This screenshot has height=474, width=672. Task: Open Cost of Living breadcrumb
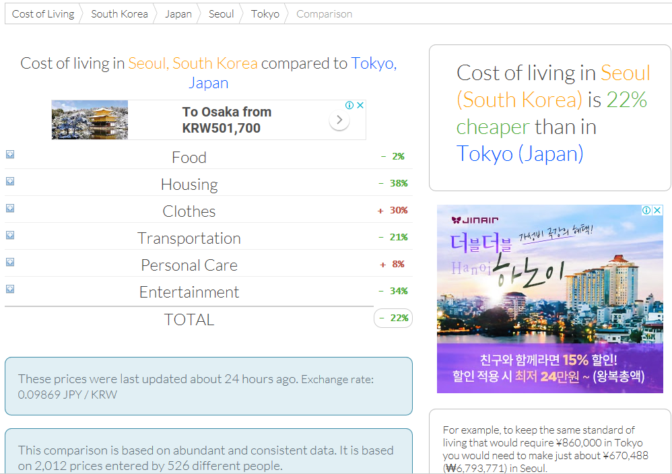click(43, 13)
